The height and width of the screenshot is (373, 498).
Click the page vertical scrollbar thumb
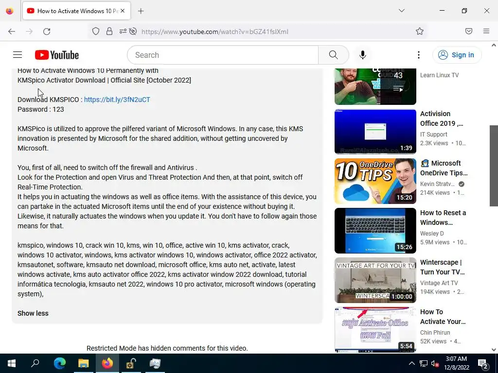pyautogui.click(x=494, y=166)
